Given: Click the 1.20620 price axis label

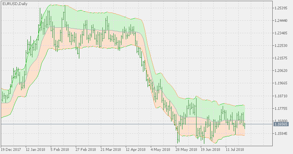Looking at the screenshot, I should coord(281,71).
